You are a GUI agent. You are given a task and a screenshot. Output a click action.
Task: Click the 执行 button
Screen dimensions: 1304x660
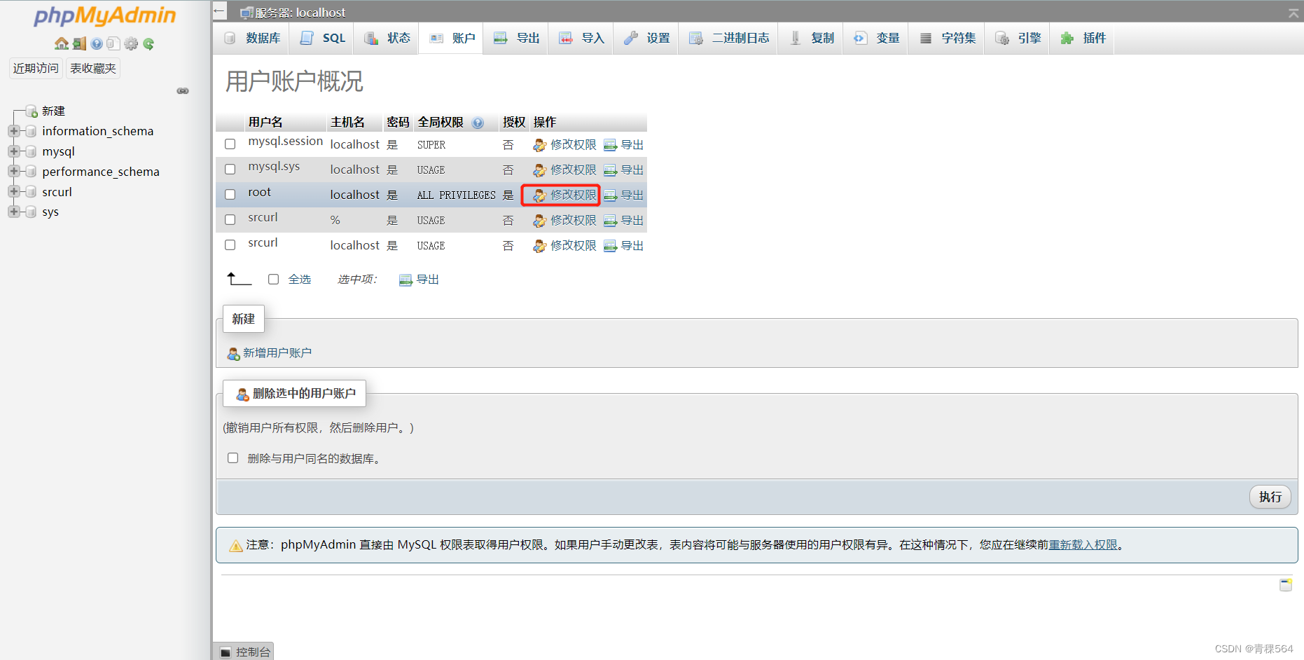click(1270, 497)
